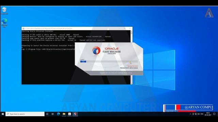This screenshot has width=218, height=122.
Task: Click 'Starting Oracle Universal Installer' console line
Action: 37,31
